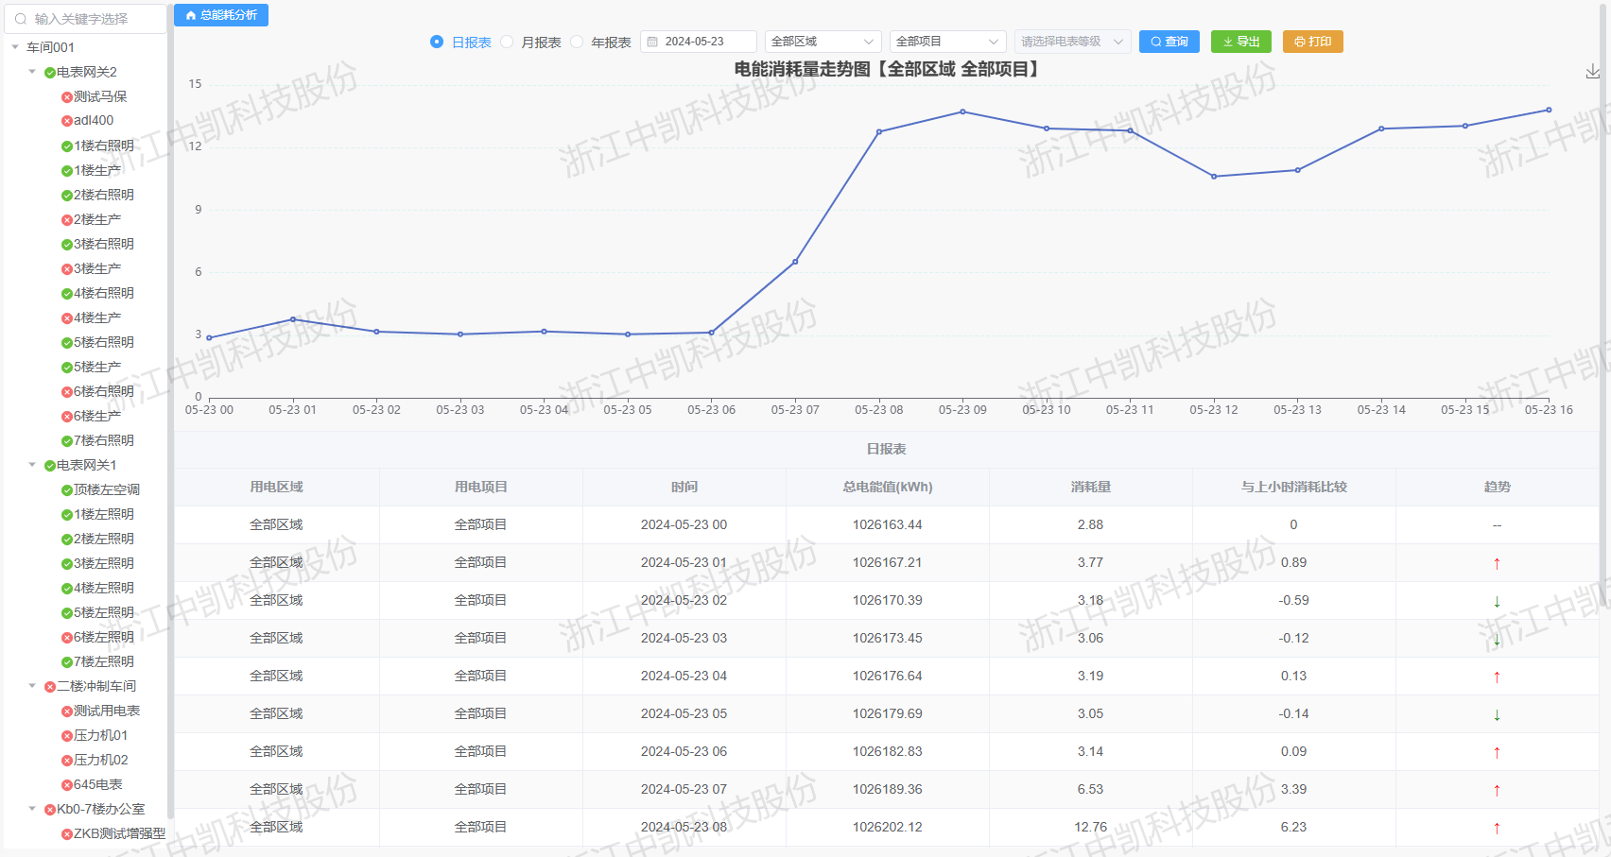1611x857 pixels.
Task: Collapse the 电表网关2 tree node
Action: [x=32, y=72]
